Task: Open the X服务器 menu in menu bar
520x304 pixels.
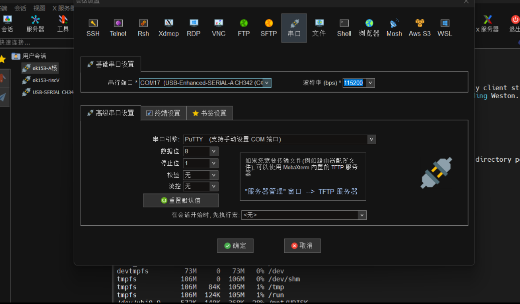Action: point(63,8)
